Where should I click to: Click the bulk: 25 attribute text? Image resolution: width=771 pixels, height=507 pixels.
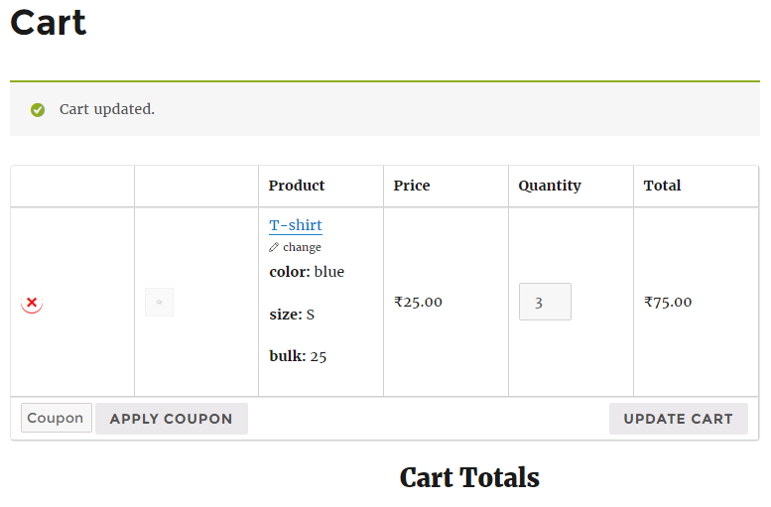pyautogui.click(x=298, y=356)
